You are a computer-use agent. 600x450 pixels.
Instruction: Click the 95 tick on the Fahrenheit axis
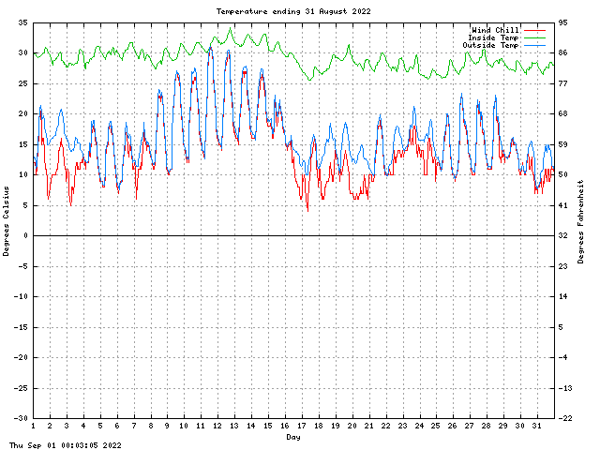pyautogui.click(x=562, y=22)
